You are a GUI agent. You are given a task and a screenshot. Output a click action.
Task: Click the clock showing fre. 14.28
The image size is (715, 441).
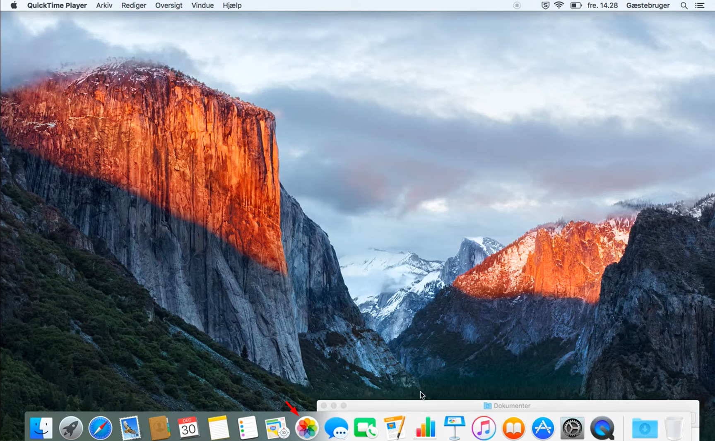click(x=602, y=5)
